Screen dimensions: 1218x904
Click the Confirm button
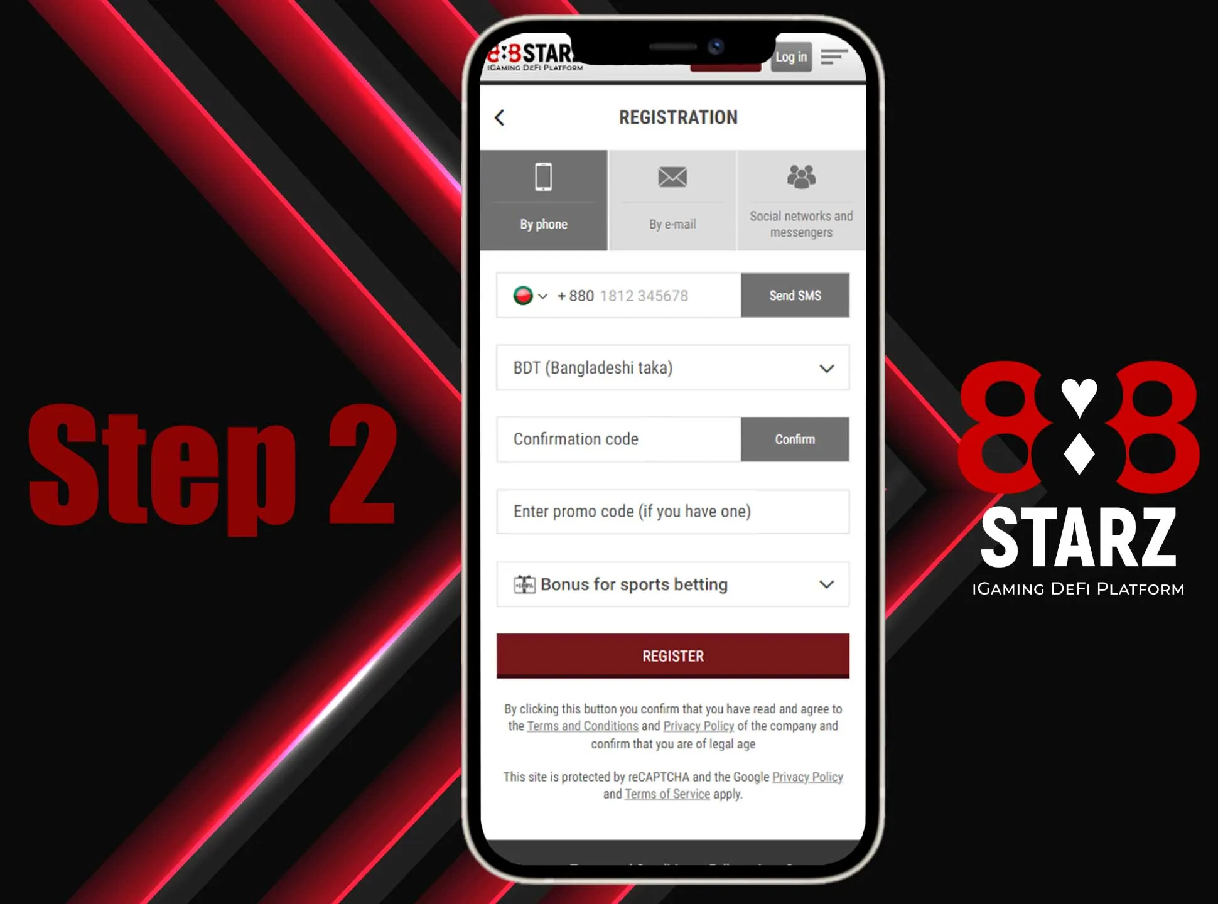pos(795,439)
